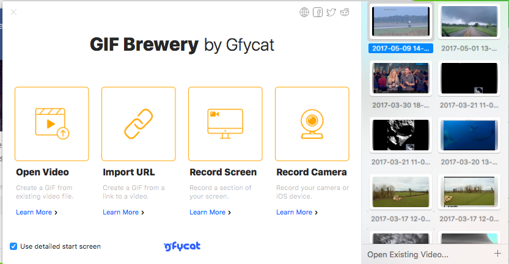Viewport: 509px width, 264px height.
Task: Click the Gfycat logo at bottom
Action: (x=182, y=246)
